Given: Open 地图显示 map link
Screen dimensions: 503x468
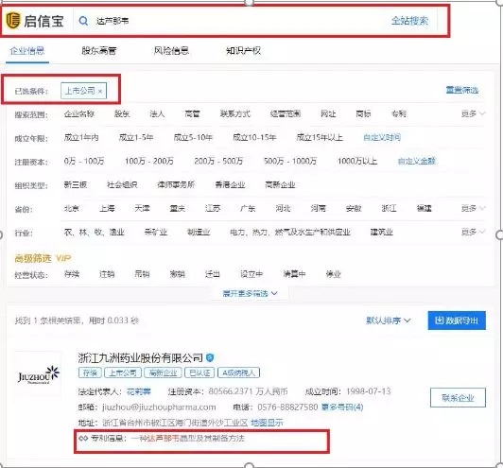Looking at the screenshot, I should tap(267, 423).
